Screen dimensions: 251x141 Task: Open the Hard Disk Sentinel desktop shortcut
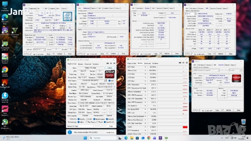click(5, 58)
